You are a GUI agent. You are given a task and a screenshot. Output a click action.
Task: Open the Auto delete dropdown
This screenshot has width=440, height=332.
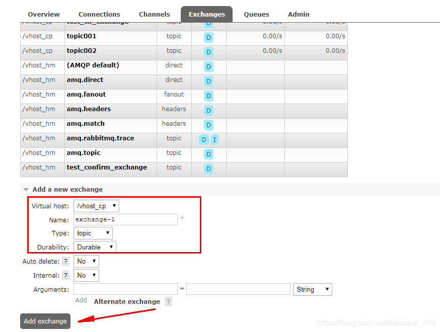coord(86,261)
